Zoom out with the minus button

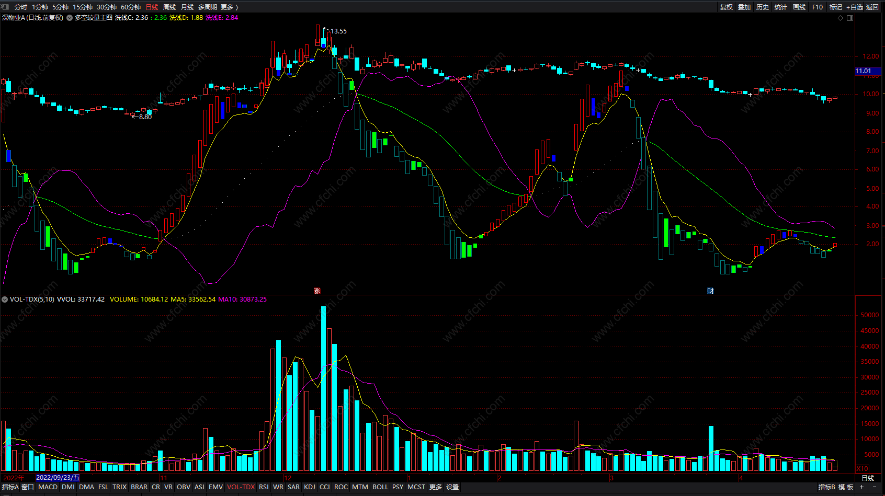(x=875, y=487)
